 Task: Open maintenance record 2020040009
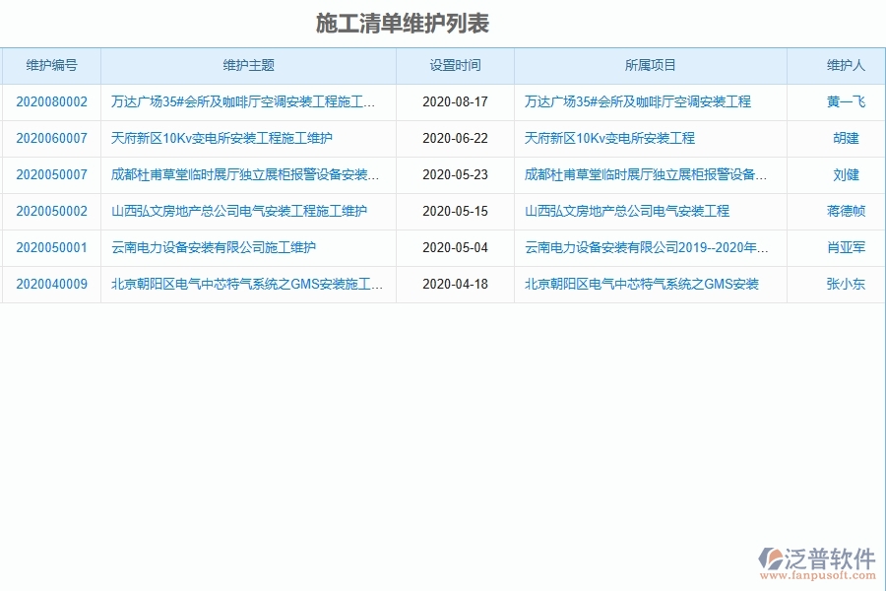(x=49, y=284)
